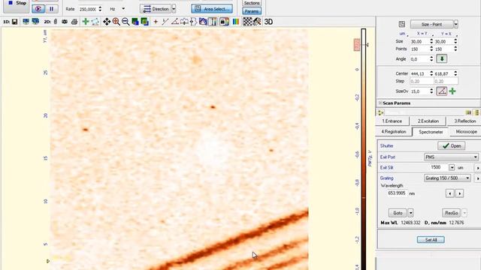Switch to the 2.Excitation tab

428,121
